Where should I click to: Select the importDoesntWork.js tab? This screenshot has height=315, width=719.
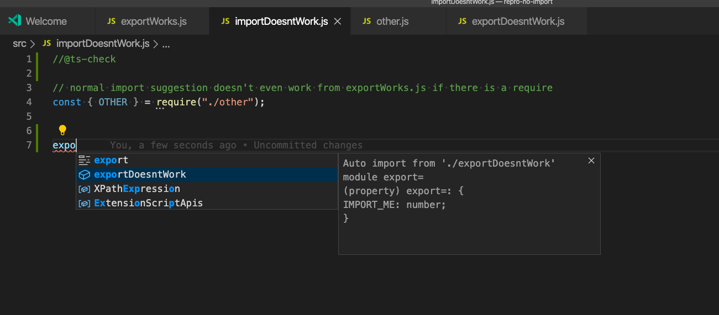[280, 21]
